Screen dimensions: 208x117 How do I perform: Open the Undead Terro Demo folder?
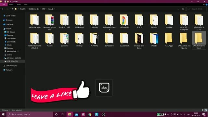pyautogui.click(x=139, y=41)
